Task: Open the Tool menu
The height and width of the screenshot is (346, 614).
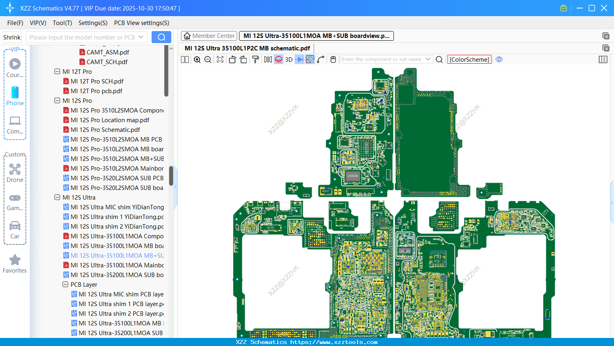Action: pos(62,23)
